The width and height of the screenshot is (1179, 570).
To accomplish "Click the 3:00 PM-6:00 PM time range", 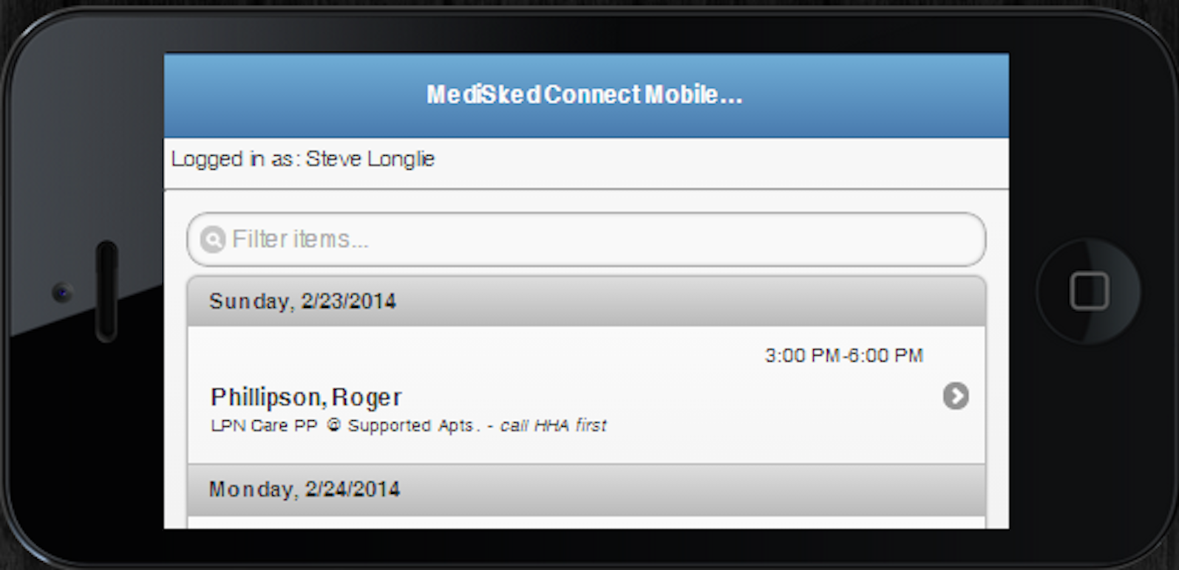I will click(843, 355).
